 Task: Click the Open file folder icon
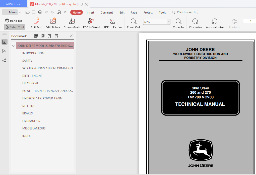point(27,12)
